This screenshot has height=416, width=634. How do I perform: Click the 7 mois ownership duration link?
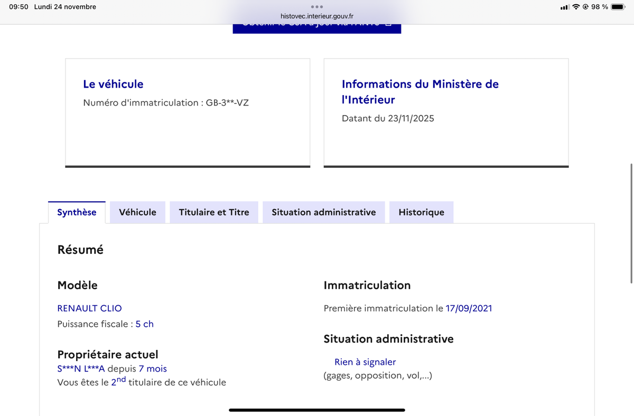pyautogui.click(x=153, y=369)
